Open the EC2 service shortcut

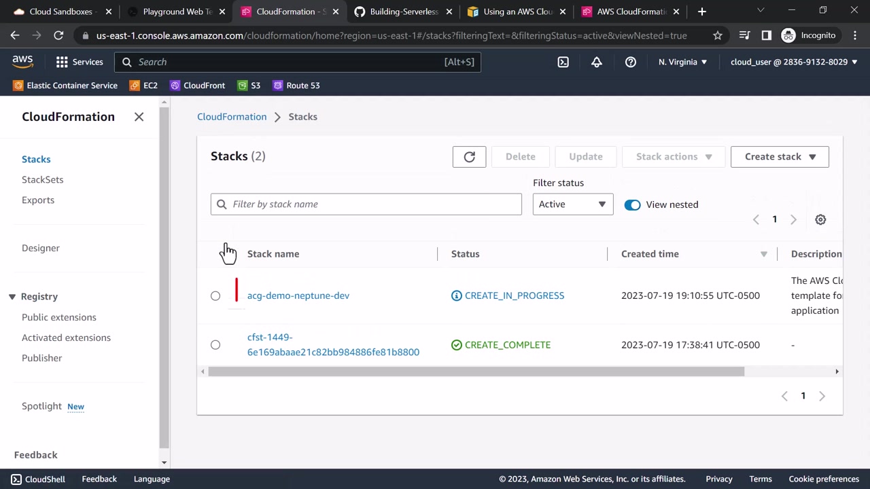(x=143, y=86)
